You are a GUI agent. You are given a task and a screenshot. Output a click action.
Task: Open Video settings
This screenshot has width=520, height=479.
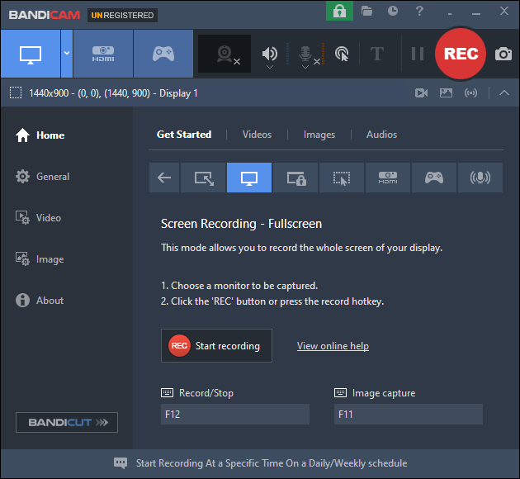39,218
